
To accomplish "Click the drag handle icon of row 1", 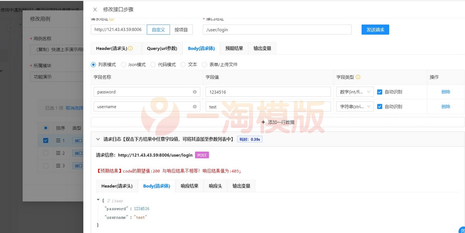I will click(x=59, y=140).
